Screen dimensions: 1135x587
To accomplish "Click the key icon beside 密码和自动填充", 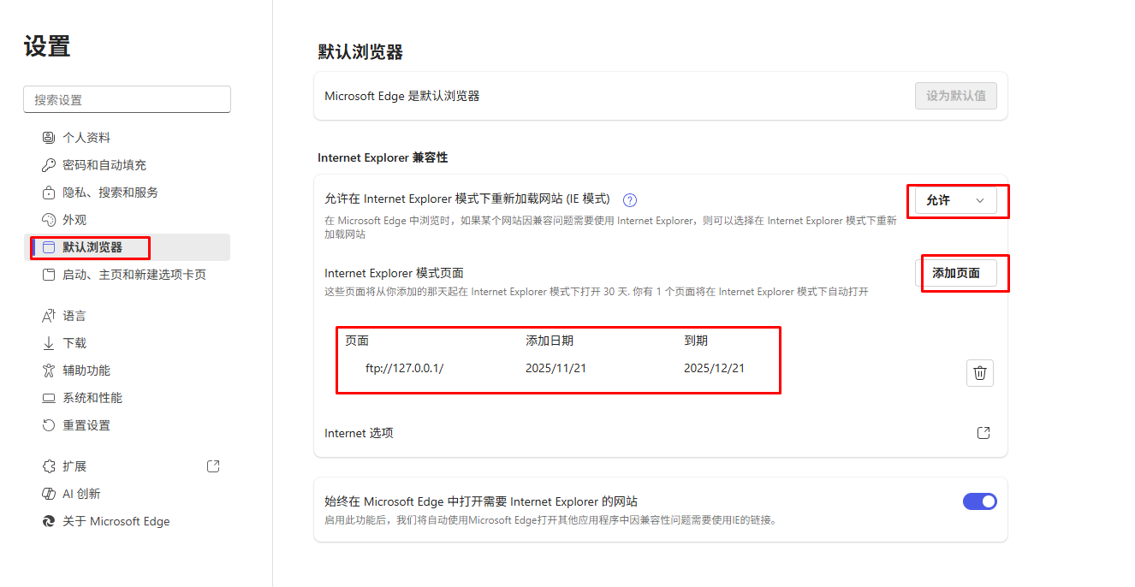I will (49, 165).
